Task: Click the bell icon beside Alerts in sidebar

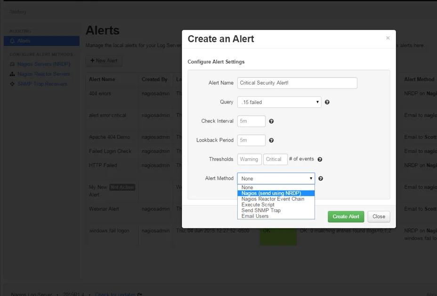Action: [12, 41]
